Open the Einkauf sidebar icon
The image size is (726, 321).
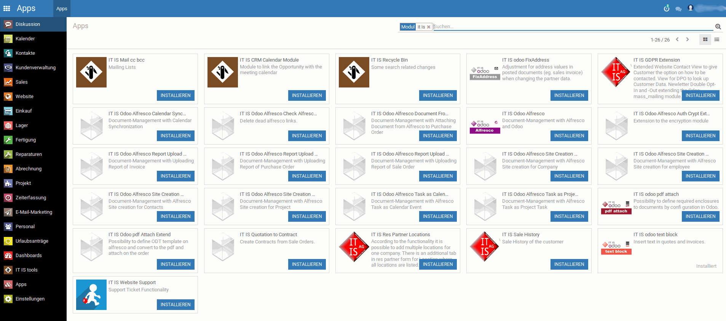(x=8, y=111)
